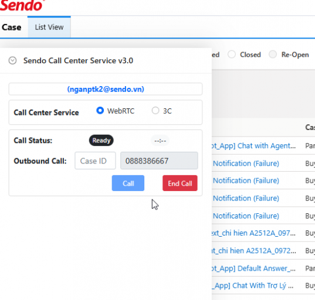Image resolution: width=315 pixels, height=300 pixels.
Task: Open the List View tab
Action: 49,27
